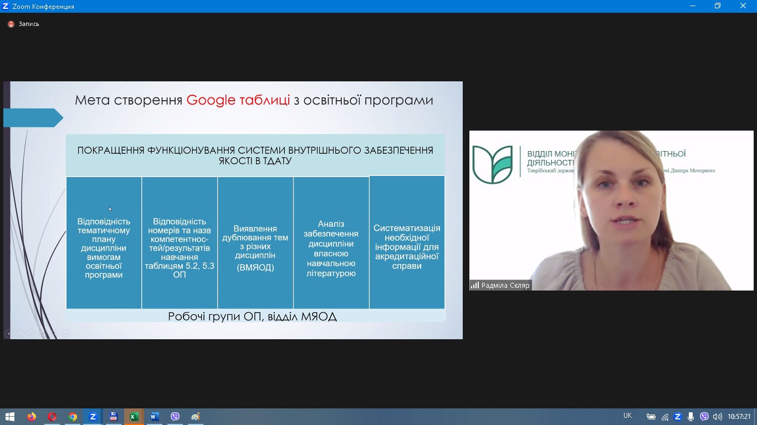Click the Zoom icon in system tray
Viewport: 757px width, 425px height.
point(678,417)
